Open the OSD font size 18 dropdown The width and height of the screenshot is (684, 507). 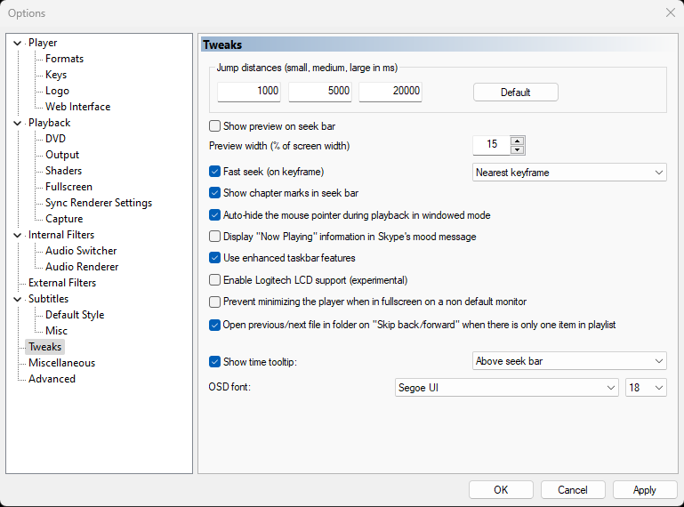646,388
